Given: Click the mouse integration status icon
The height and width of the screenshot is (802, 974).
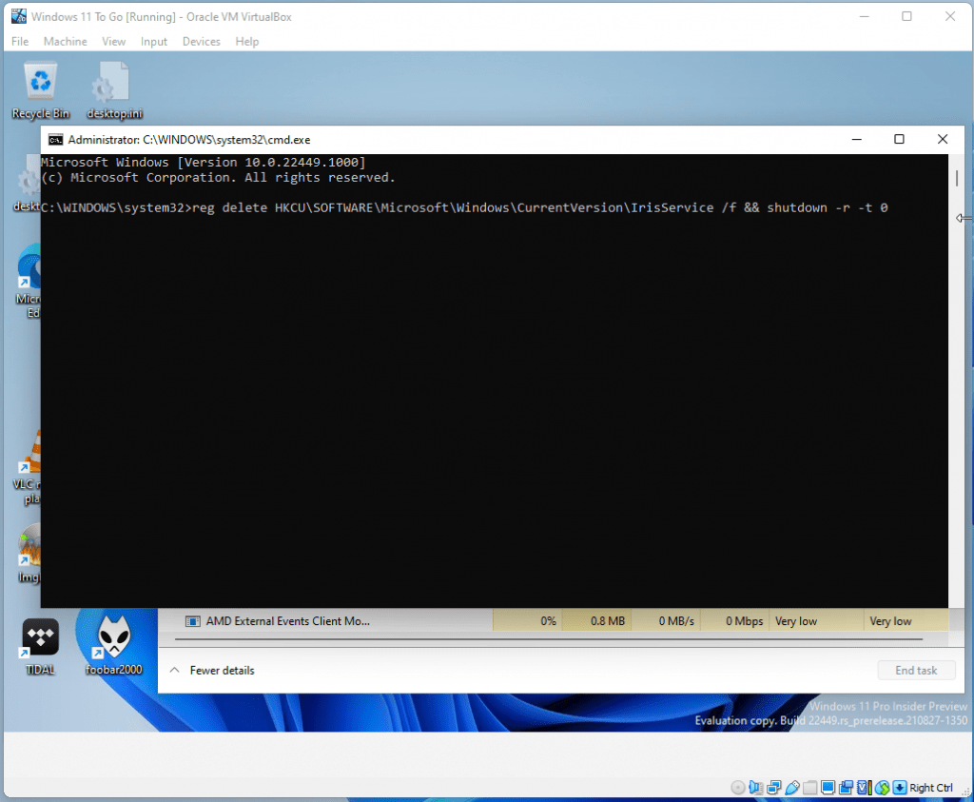Looking at the screenshot, I should [882, 788].
